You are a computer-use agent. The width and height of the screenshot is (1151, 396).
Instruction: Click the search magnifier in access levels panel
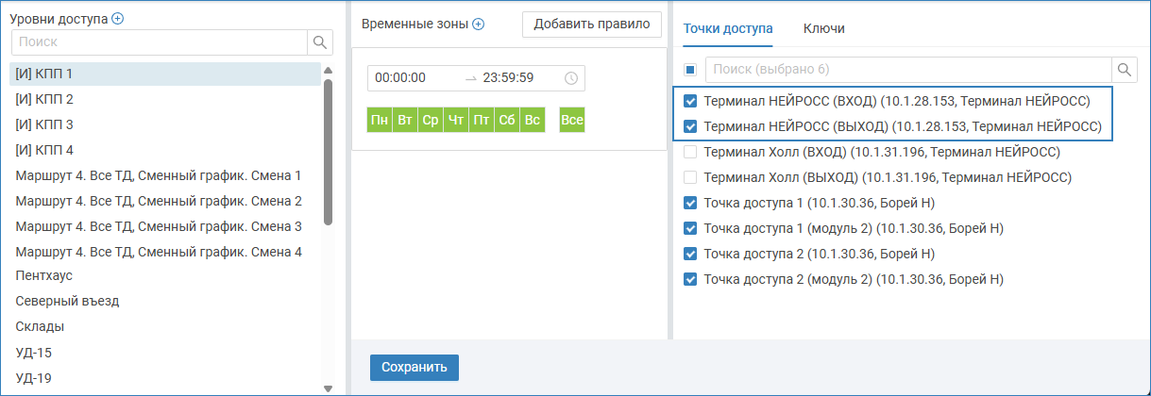click(320, 42)
